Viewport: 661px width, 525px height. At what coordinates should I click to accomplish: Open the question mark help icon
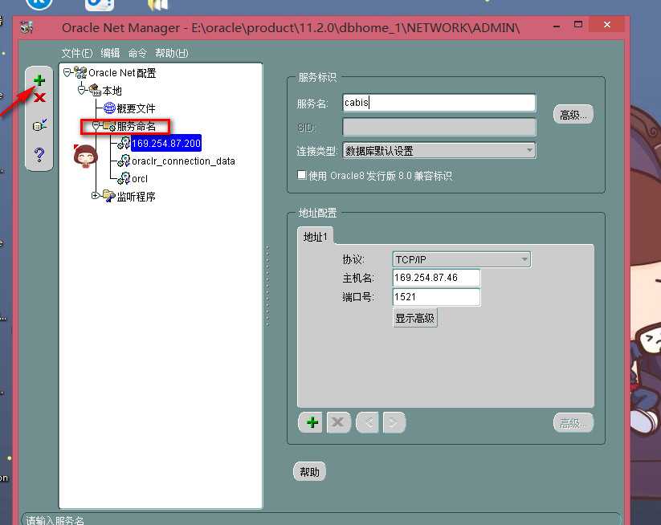39,155
